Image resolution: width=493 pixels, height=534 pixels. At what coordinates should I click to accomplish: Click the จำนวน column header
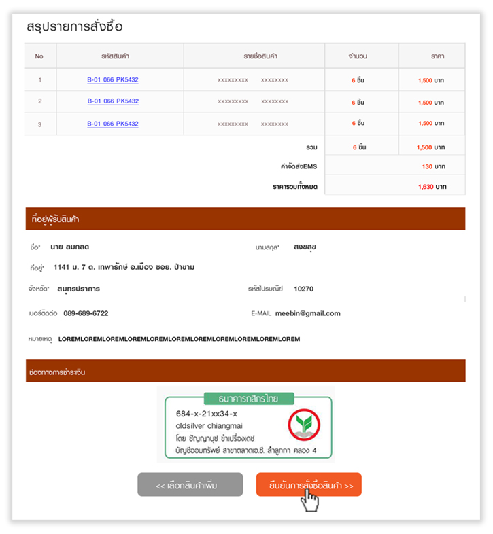(x=358, y=56)
